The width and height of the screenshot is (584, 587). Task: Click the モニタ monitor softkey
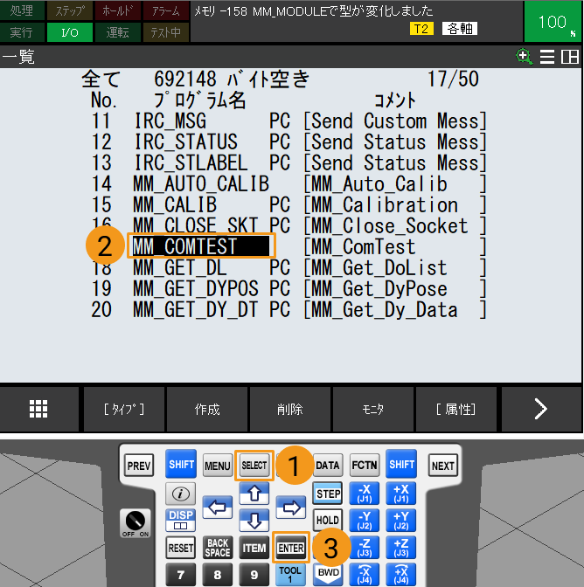click(373, 409)
